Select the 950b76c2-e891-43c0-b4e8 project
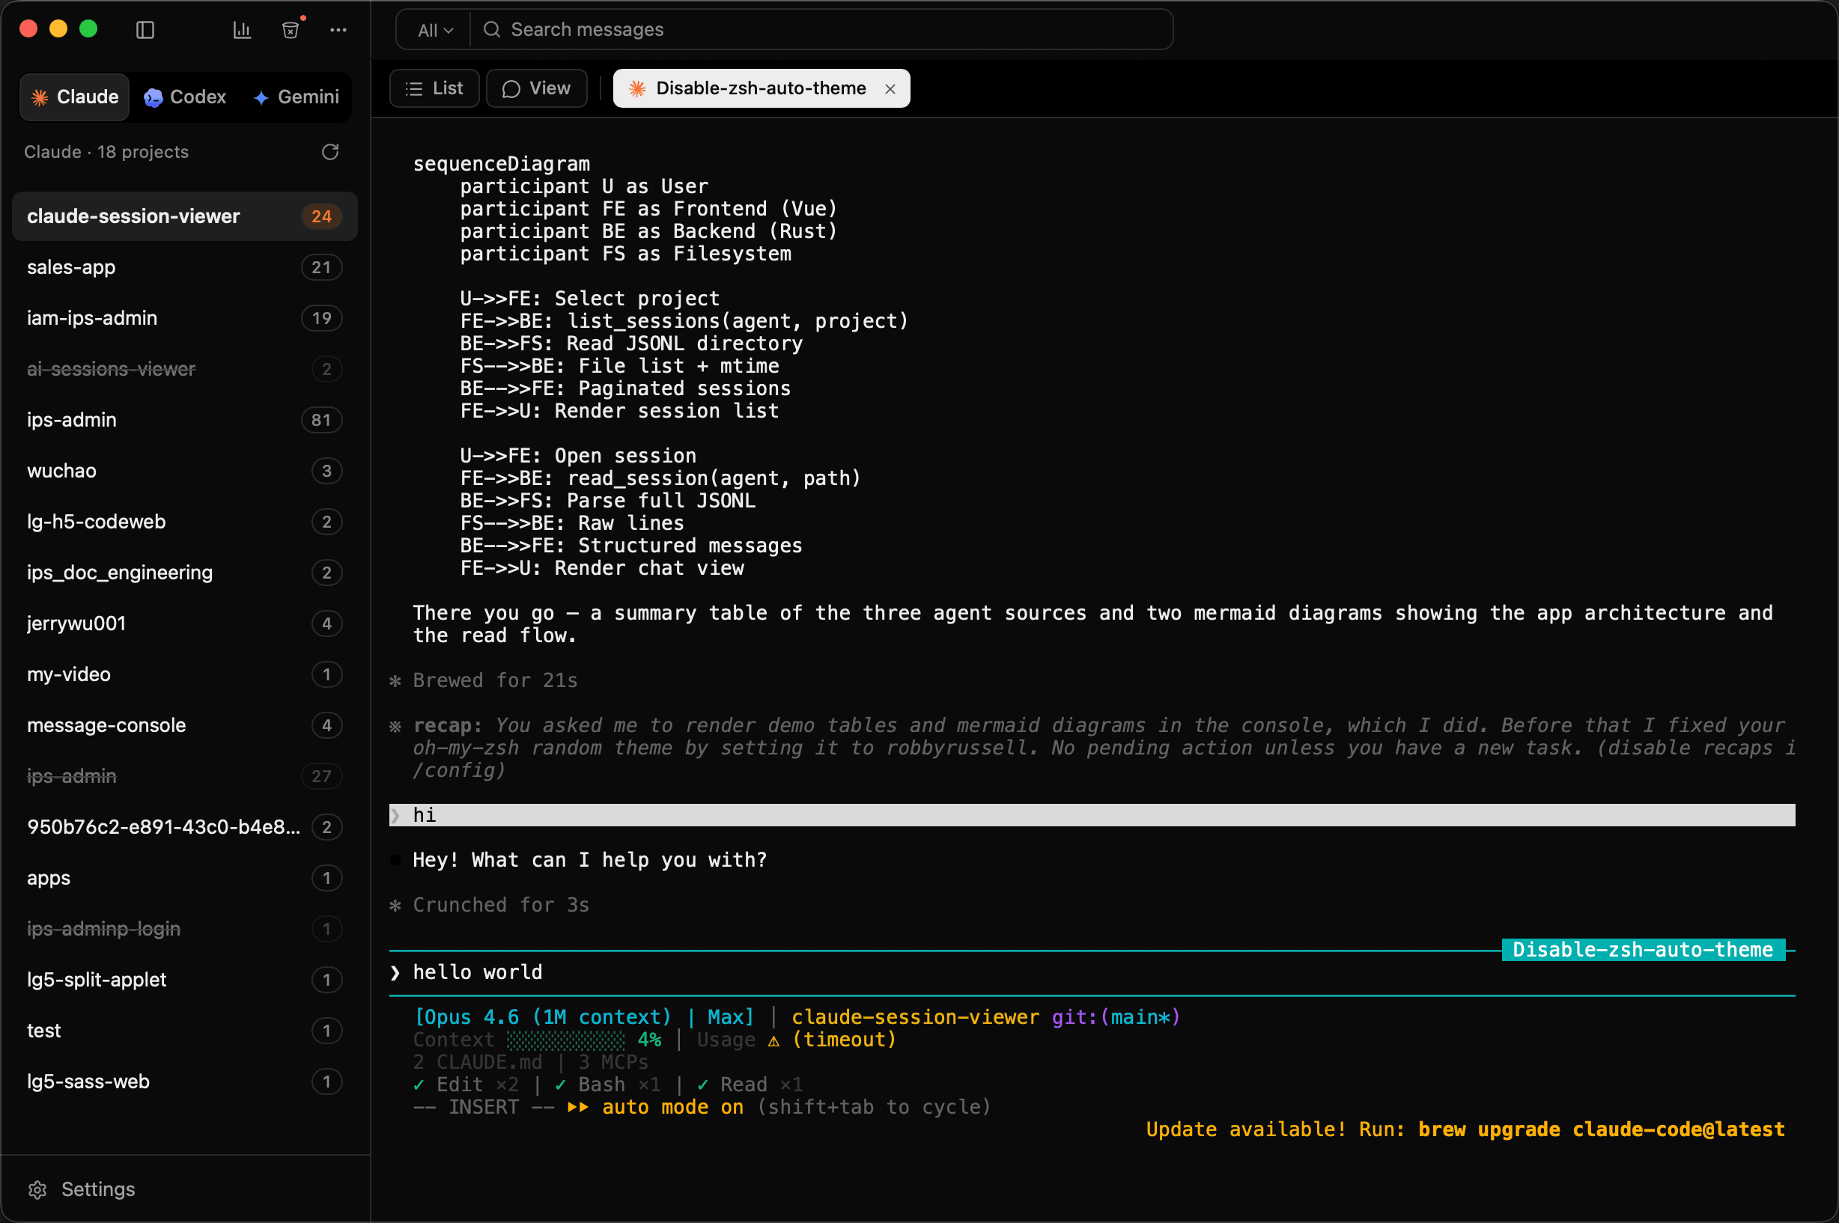The image size is (1839, 1223). pos(185,827)
